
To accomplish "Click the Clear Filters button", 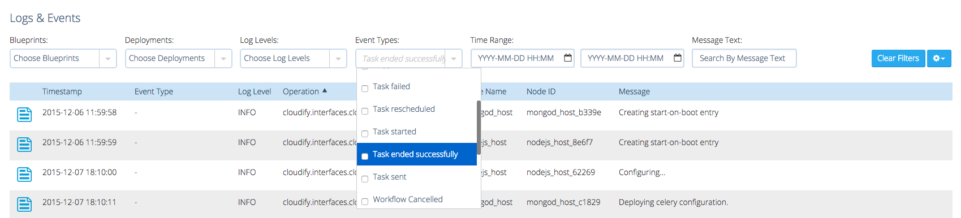I will coord(898,58).
